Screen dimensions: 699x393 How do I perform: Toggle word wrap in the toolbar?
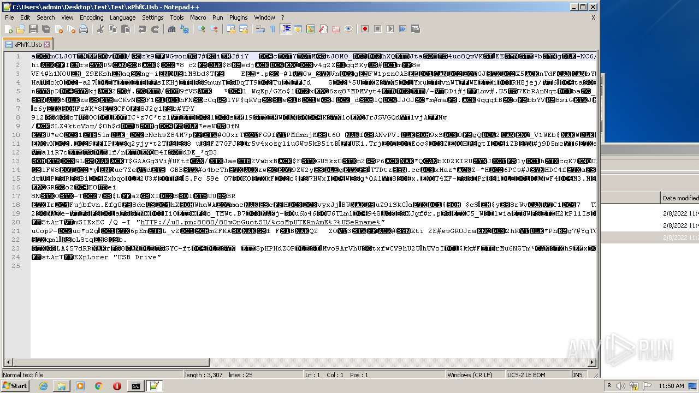coord(260,29)
